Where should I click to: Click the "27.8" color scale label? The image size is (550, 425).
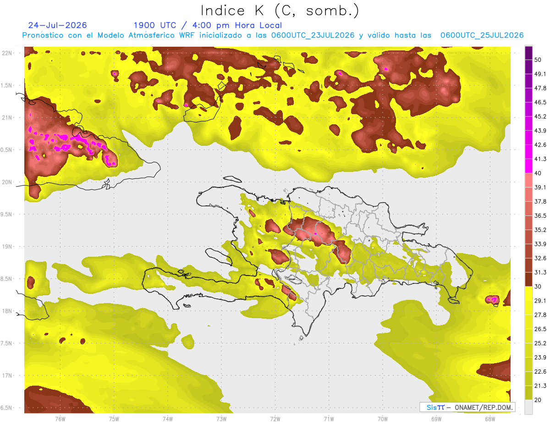(x=540, y=315)
